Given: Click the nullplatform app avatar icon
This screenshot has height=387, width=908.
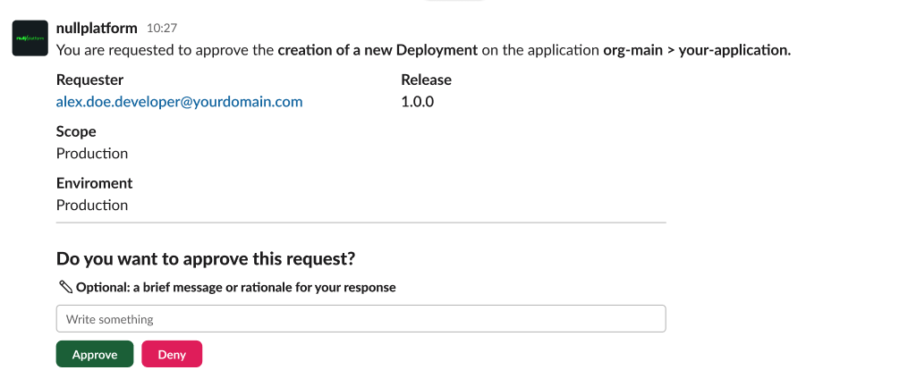Looking at the screenshot, I should (30, 38).
